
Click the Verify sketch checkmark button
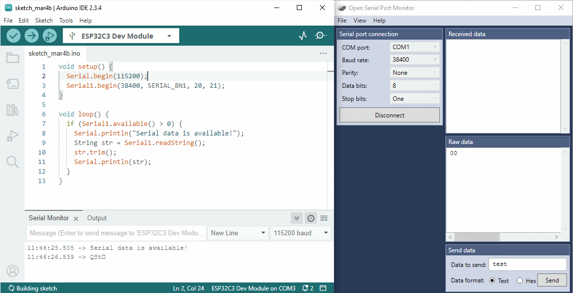14,36
